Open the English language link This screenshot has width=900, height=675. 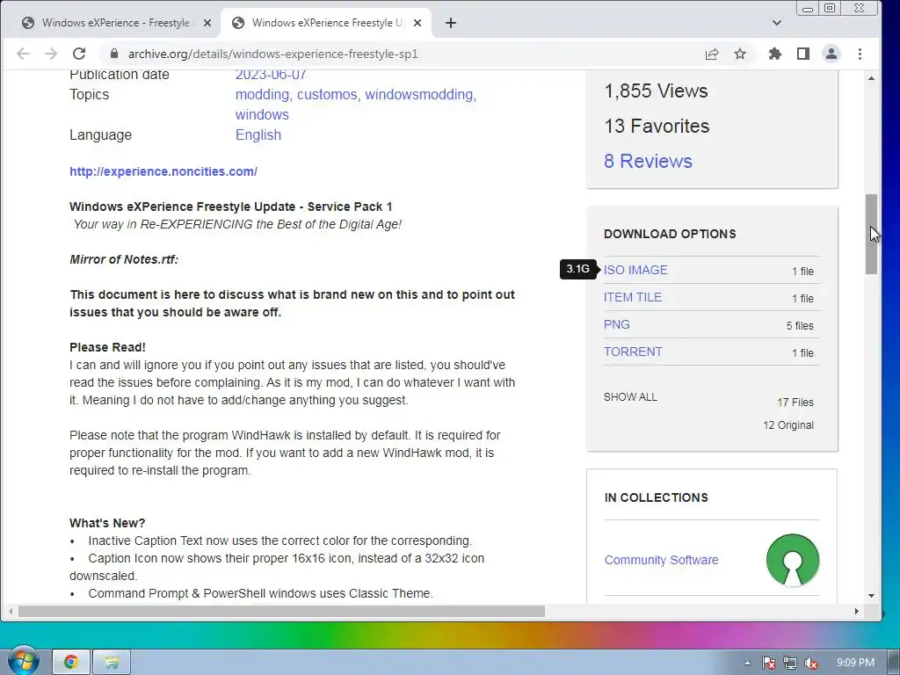click(x=258, y=134)
